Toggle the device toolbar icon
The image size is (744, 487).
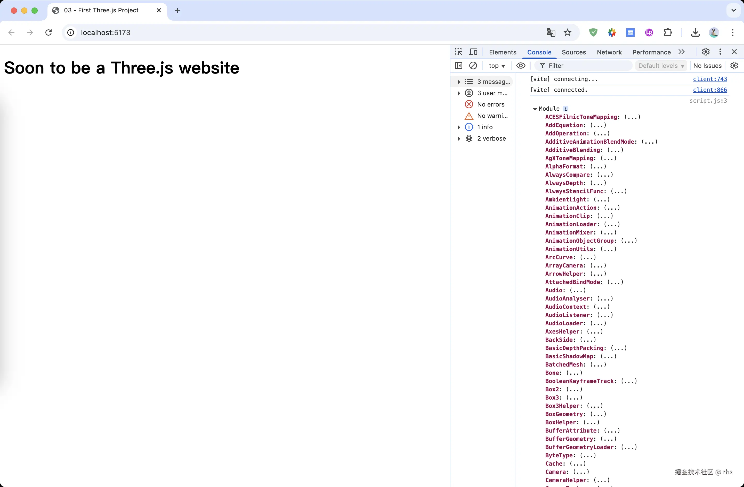(473, 52)
